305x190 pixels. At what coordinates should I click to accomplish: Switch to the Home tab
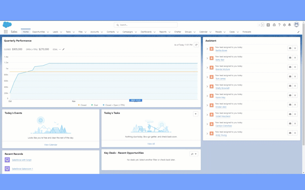point(26,32)
